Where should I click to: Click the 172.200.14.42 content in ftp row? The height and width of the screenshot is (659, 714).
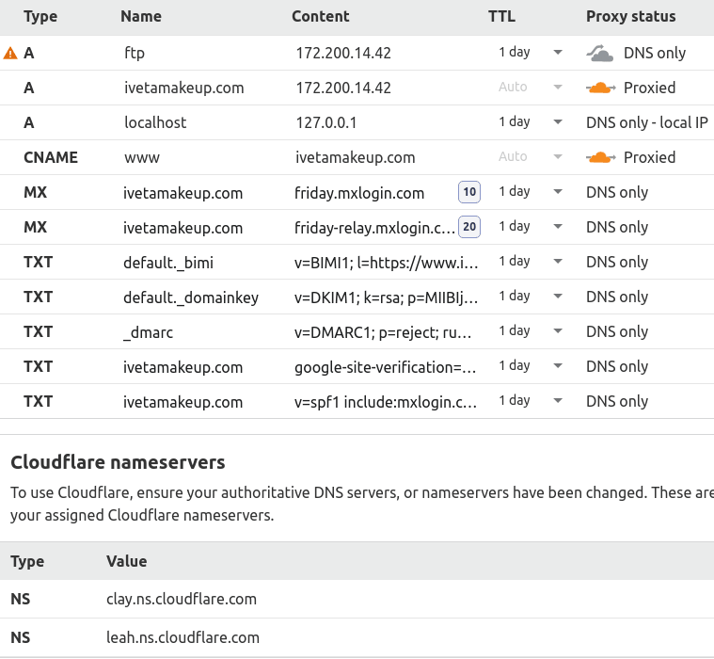coord(343,53)
